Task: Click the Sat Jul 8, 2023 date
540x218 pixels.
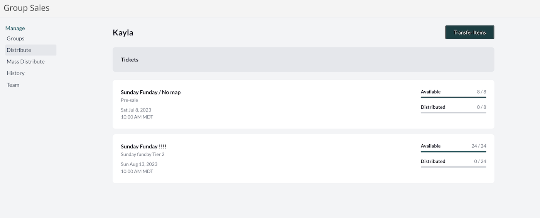Action: click(136, 110)
